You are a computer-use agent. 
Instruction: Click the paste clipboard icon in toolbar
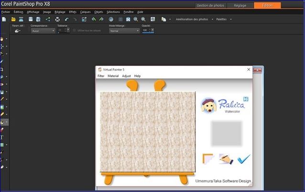coord(164,19)
